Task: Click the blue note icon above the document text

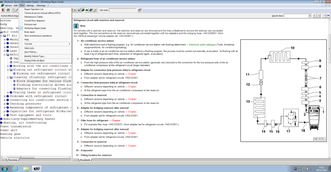Action: (x=76, y=26)
